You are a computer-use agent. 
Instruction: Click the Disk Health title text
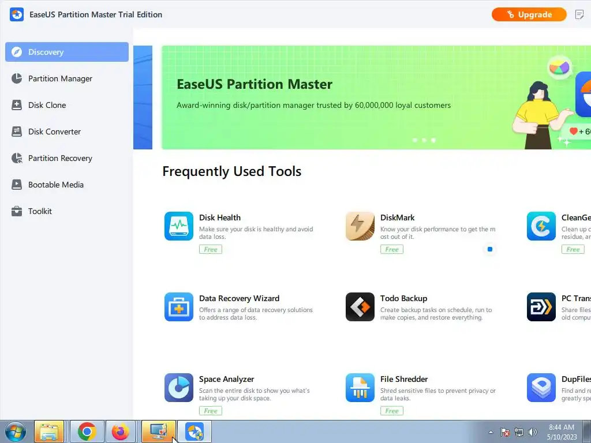click(x=220, y=217)
